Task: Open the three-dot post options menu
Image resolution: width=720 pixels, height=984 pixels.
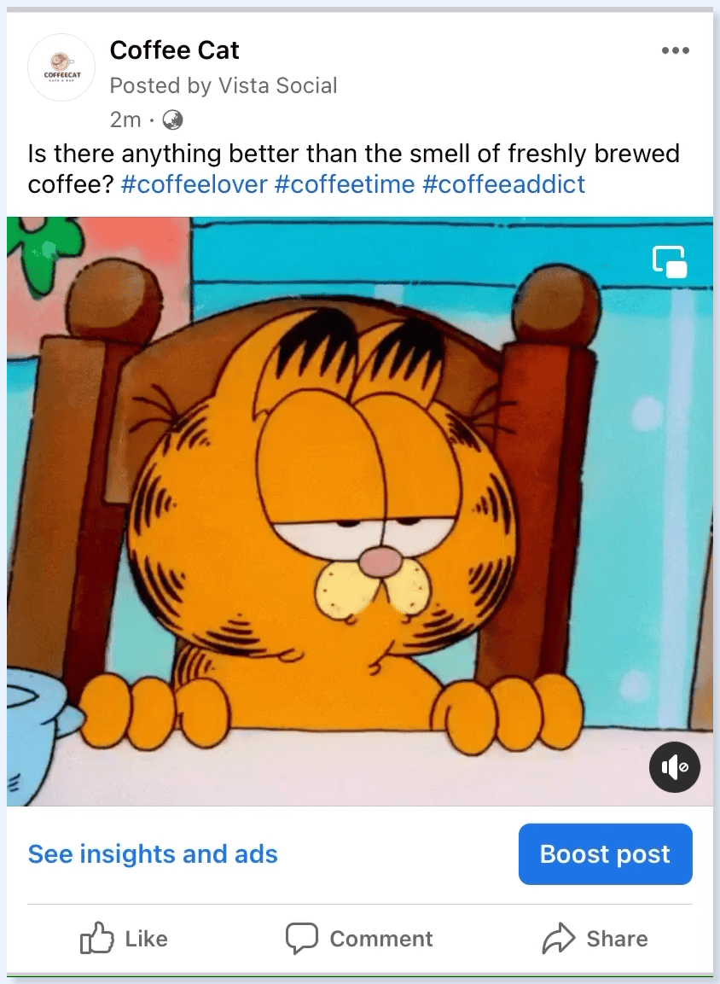Action: click(676, 50)
